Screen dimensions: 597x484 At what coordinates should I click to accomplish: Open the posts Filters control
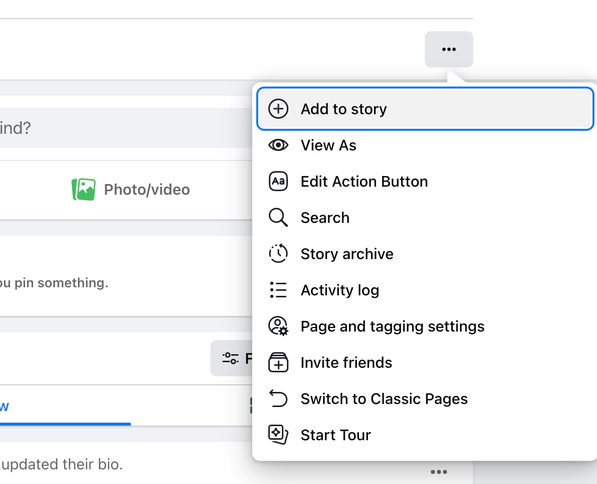[x=233, y=358]
